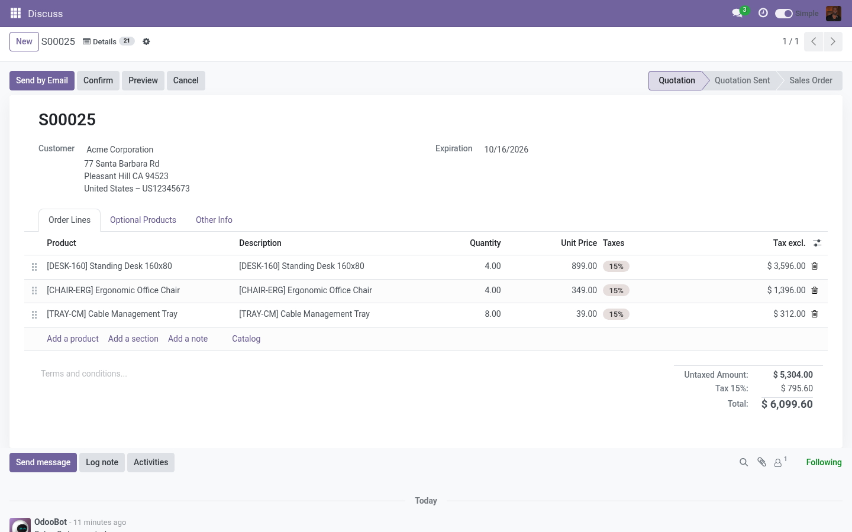
Task: Add a product line
Action: [x=73, y=339]
